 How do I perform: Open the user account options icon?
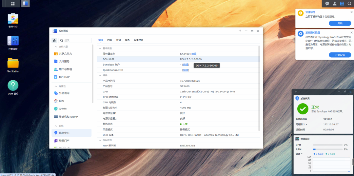tap(335, 4)
